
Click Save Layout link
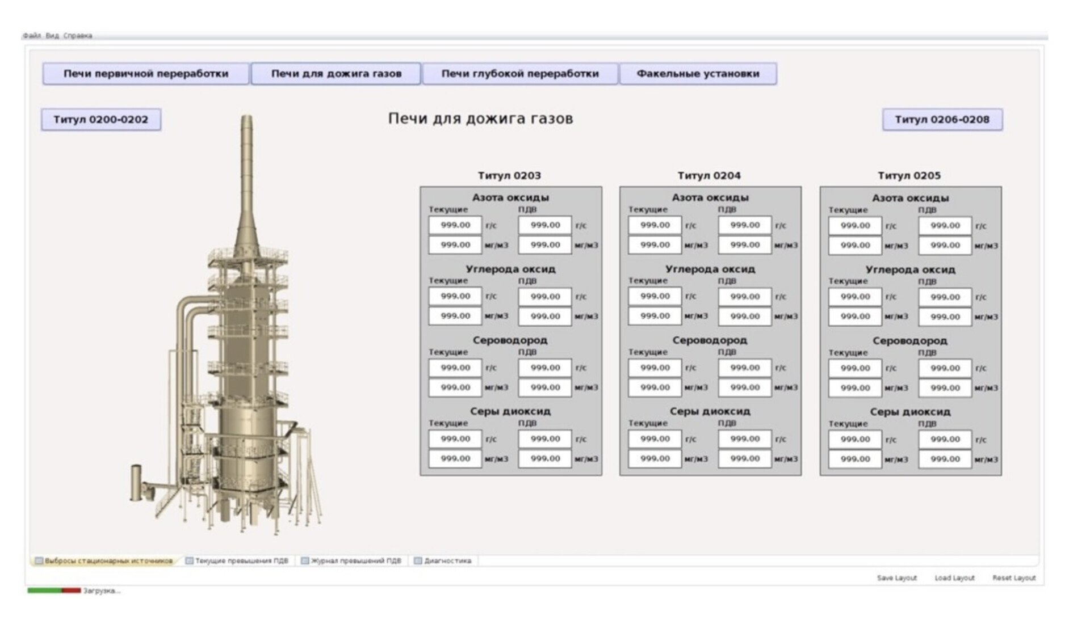[x=896, y=578]
